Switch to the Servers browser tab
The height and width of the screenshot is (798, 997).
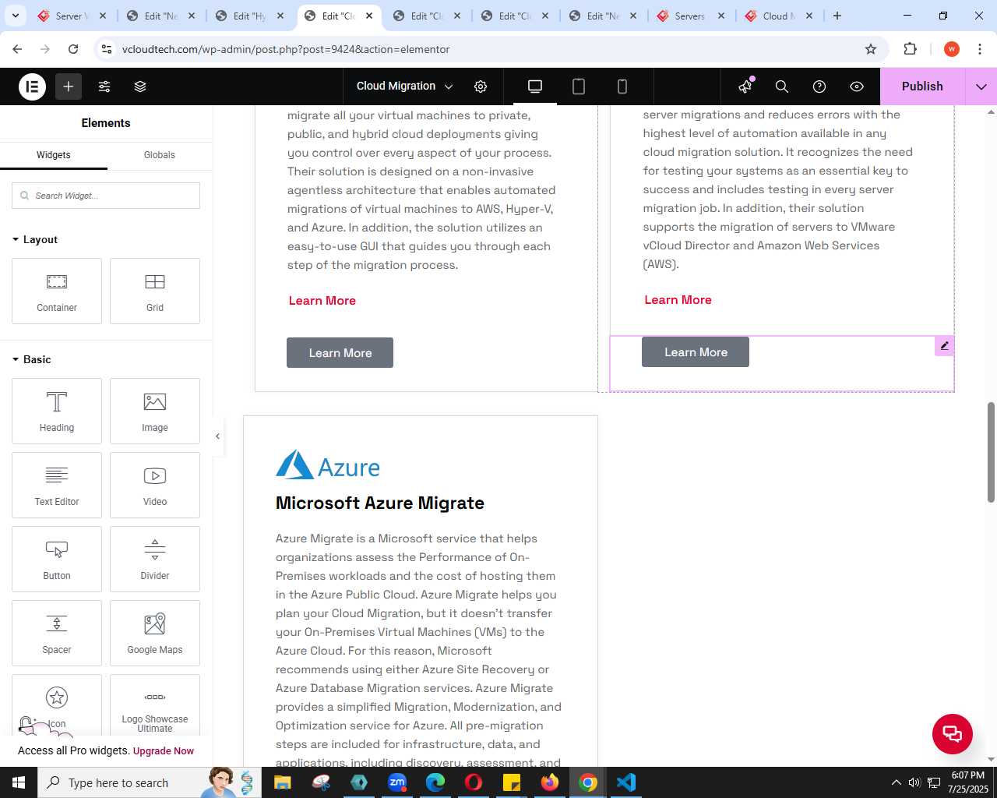(689, 16)
